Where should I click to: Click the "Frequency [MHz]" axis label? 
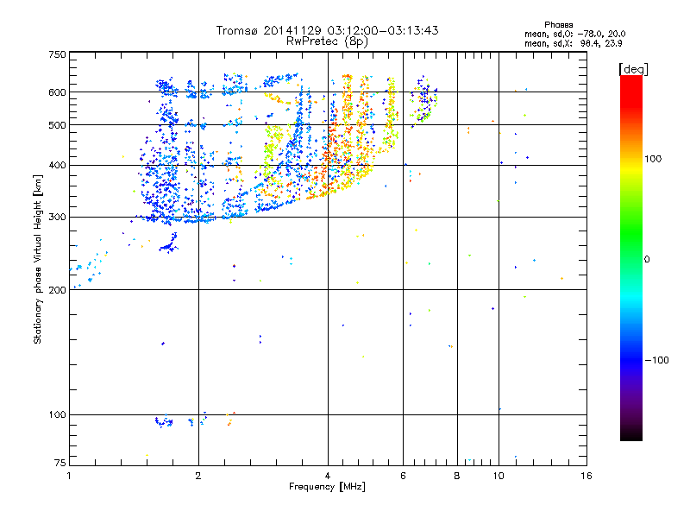327,487
